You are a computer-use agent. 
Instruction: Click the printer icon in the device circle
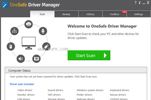click(29, 24)
